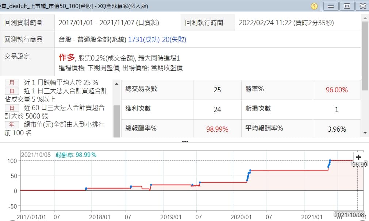Minimize the XQ全球贏家 window
This screenshot has height=221, width=369.
(x=331, y=6)
